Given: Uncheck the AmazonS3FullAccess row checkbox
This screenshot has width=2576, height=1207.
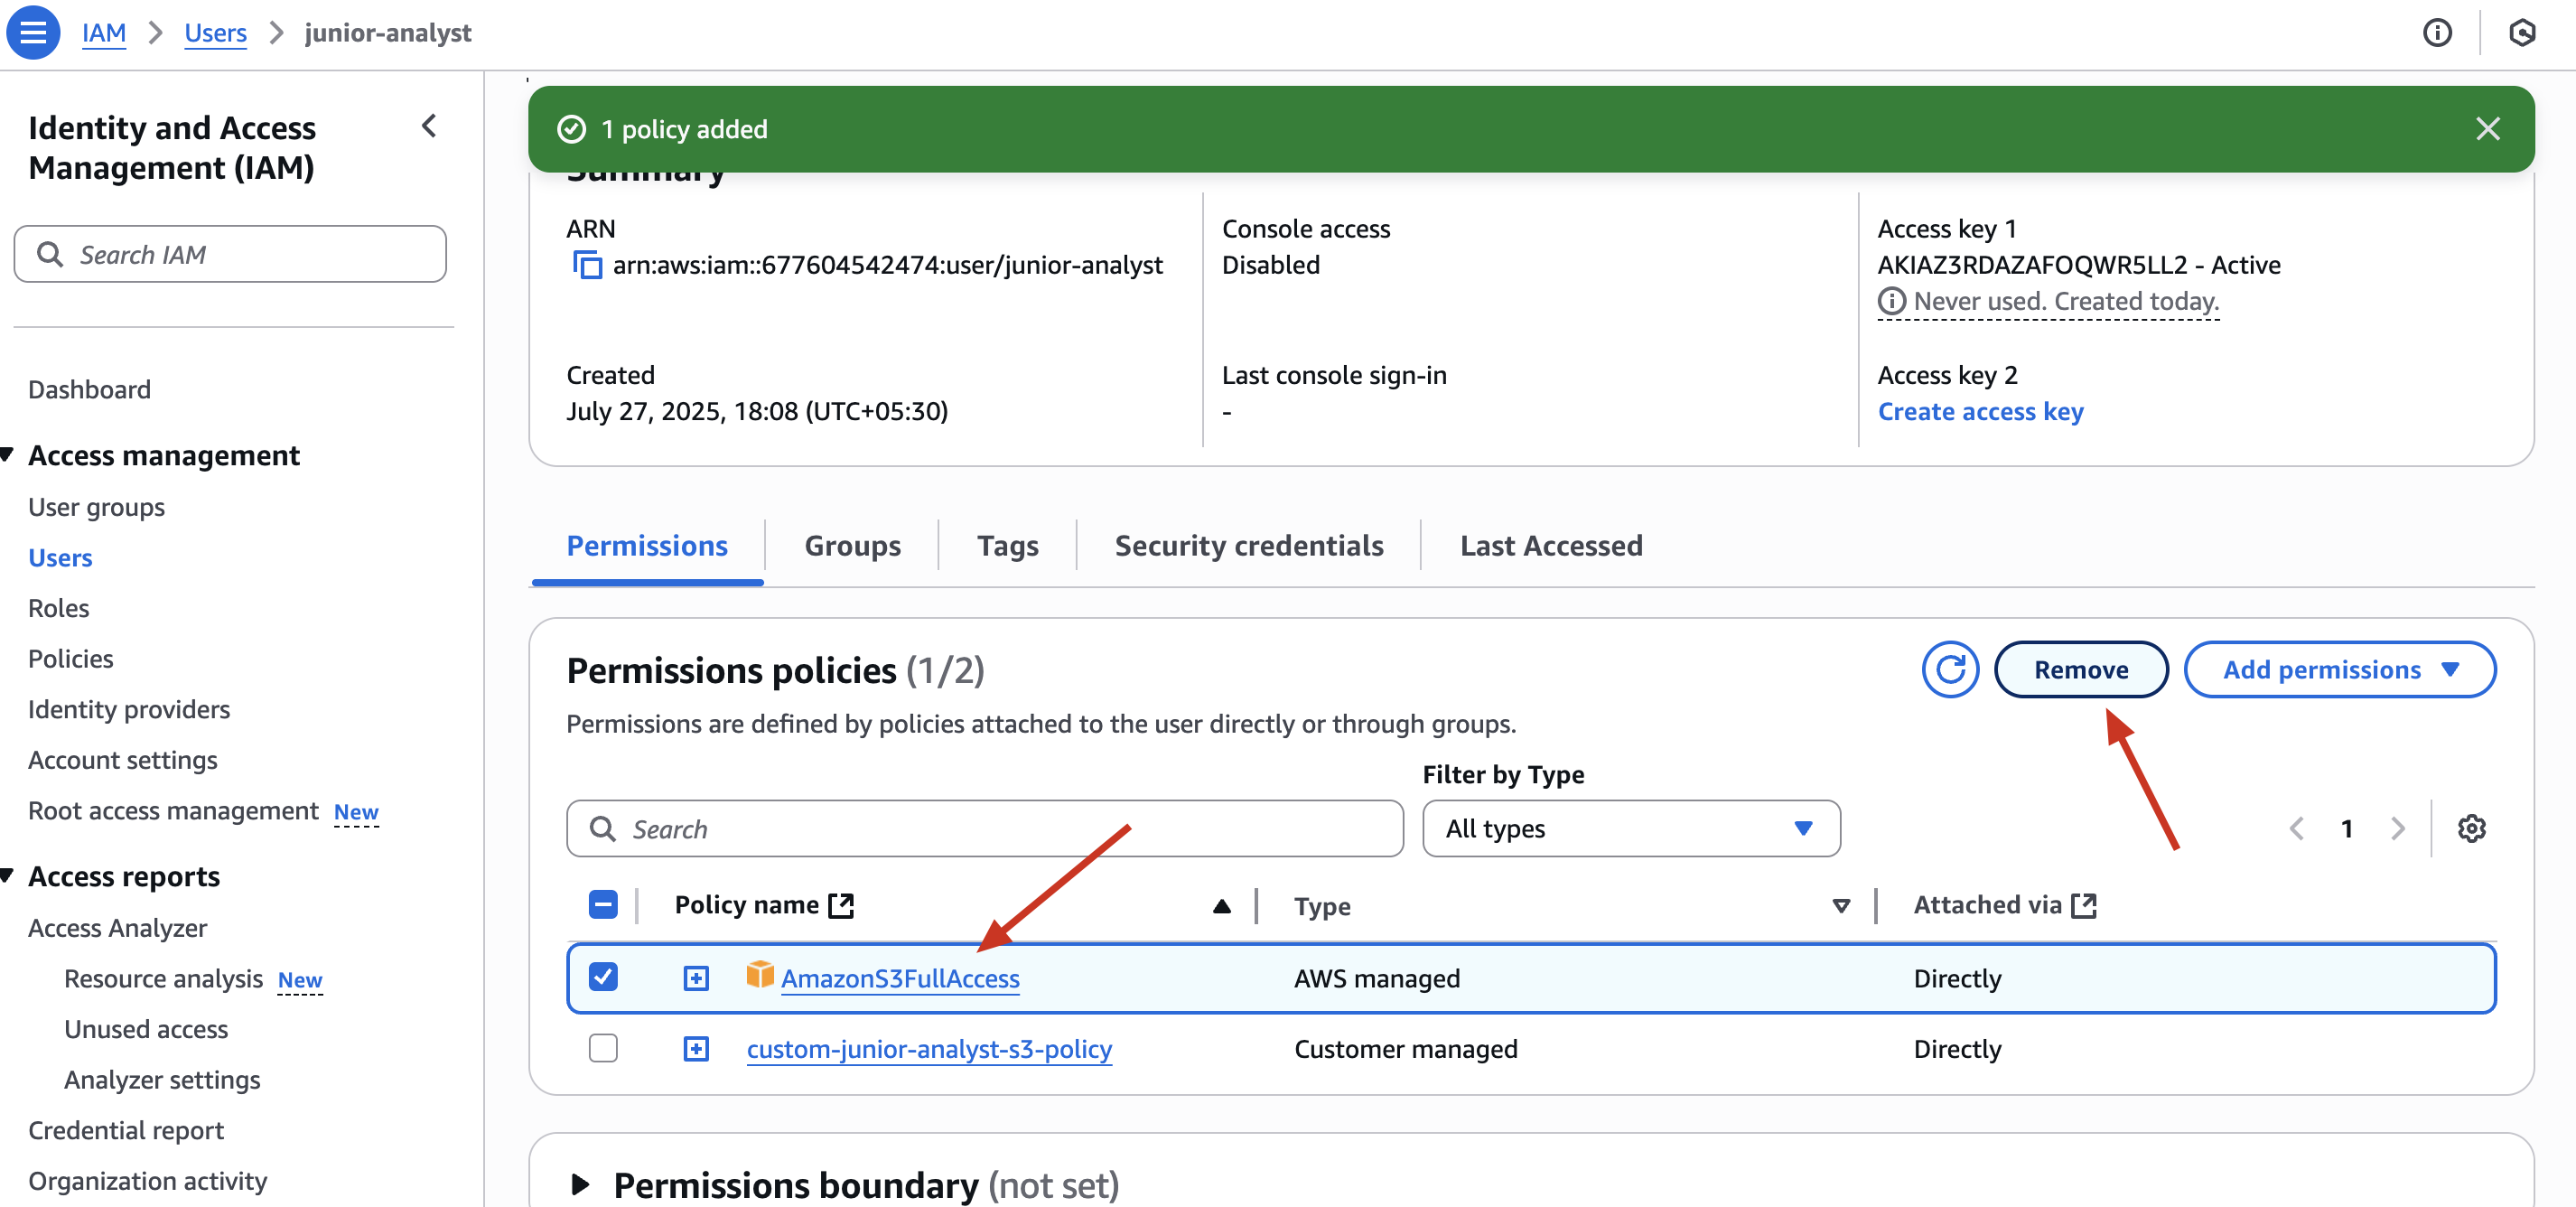Looking at the screenshot, I should tap(603, 976).
